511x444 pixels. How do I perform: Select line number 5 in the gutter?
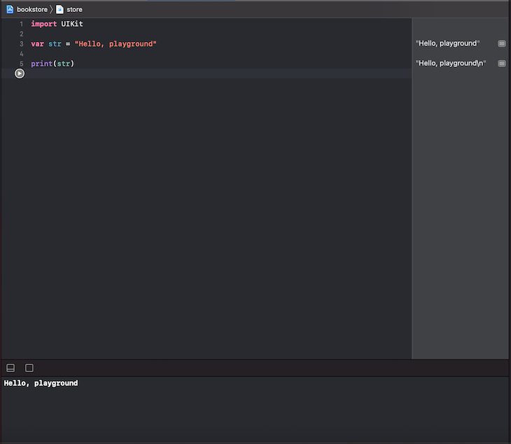point(22,64)
